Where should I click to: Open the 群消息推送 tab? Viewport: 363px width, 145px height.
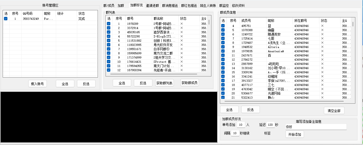click(x=170, y=6)
